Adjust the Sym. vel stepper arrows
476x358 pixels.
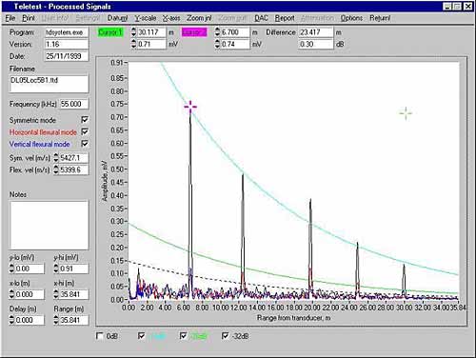56,158
